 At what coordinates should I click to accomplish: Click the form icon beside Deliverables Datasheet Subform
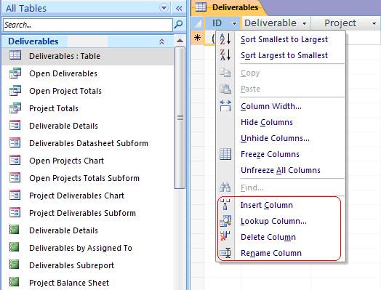click(x=15, y=142)
